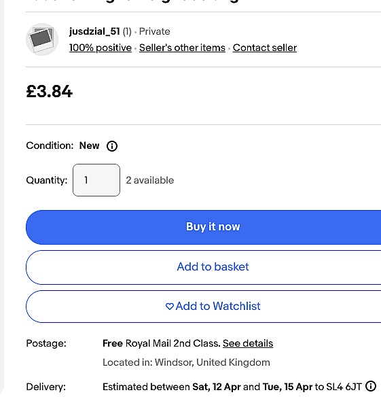The image size is (381, 401).
Task: Add the item to basket
Action: (204, 267)
